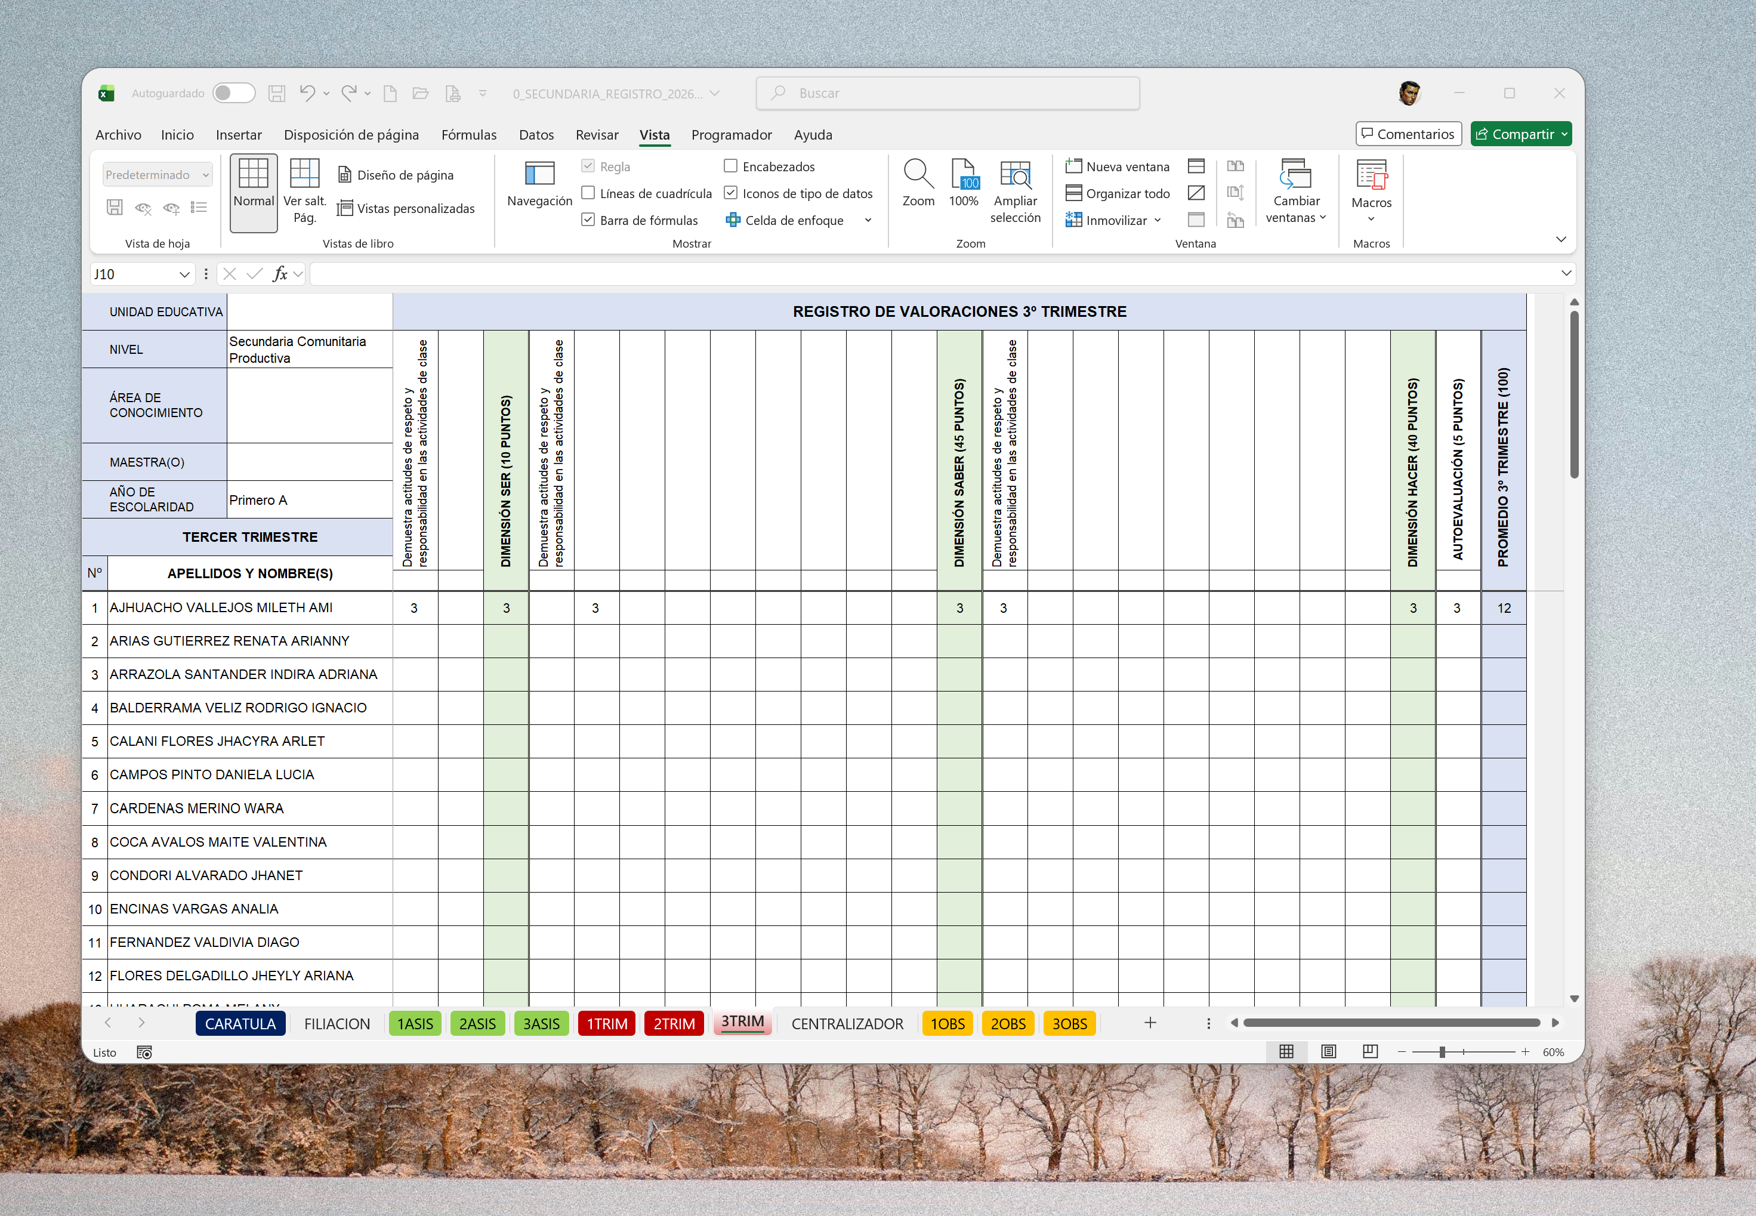Open the Fórmulas ribbon tab

point(468,135)
